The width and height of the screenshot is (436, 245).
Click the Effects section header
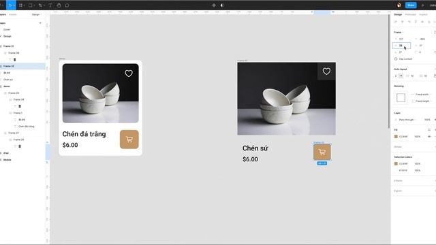pyautogui.click(x=398, y=180)
